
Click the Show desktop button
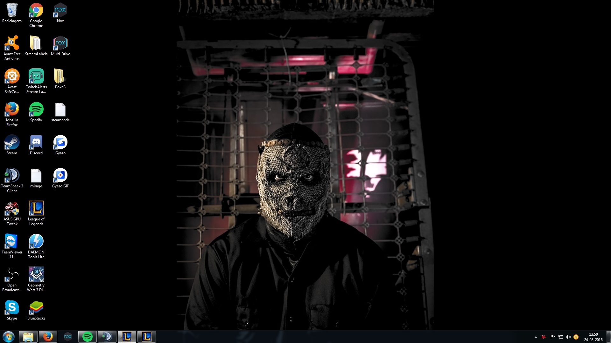(608, 337)
